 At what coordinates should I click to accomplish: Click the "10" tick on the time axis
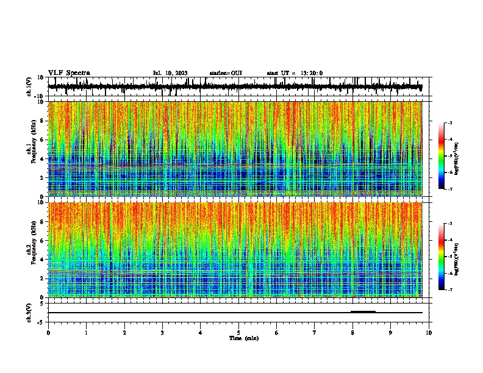429,333
